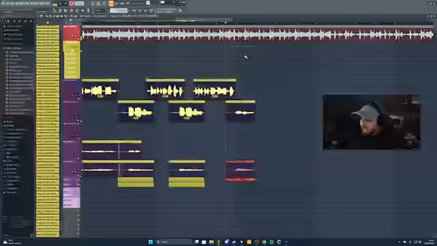This screenshot has width=437, height=246.
Task: Select the red highlighted audio clip in the playlist
Action: [240, 171]
